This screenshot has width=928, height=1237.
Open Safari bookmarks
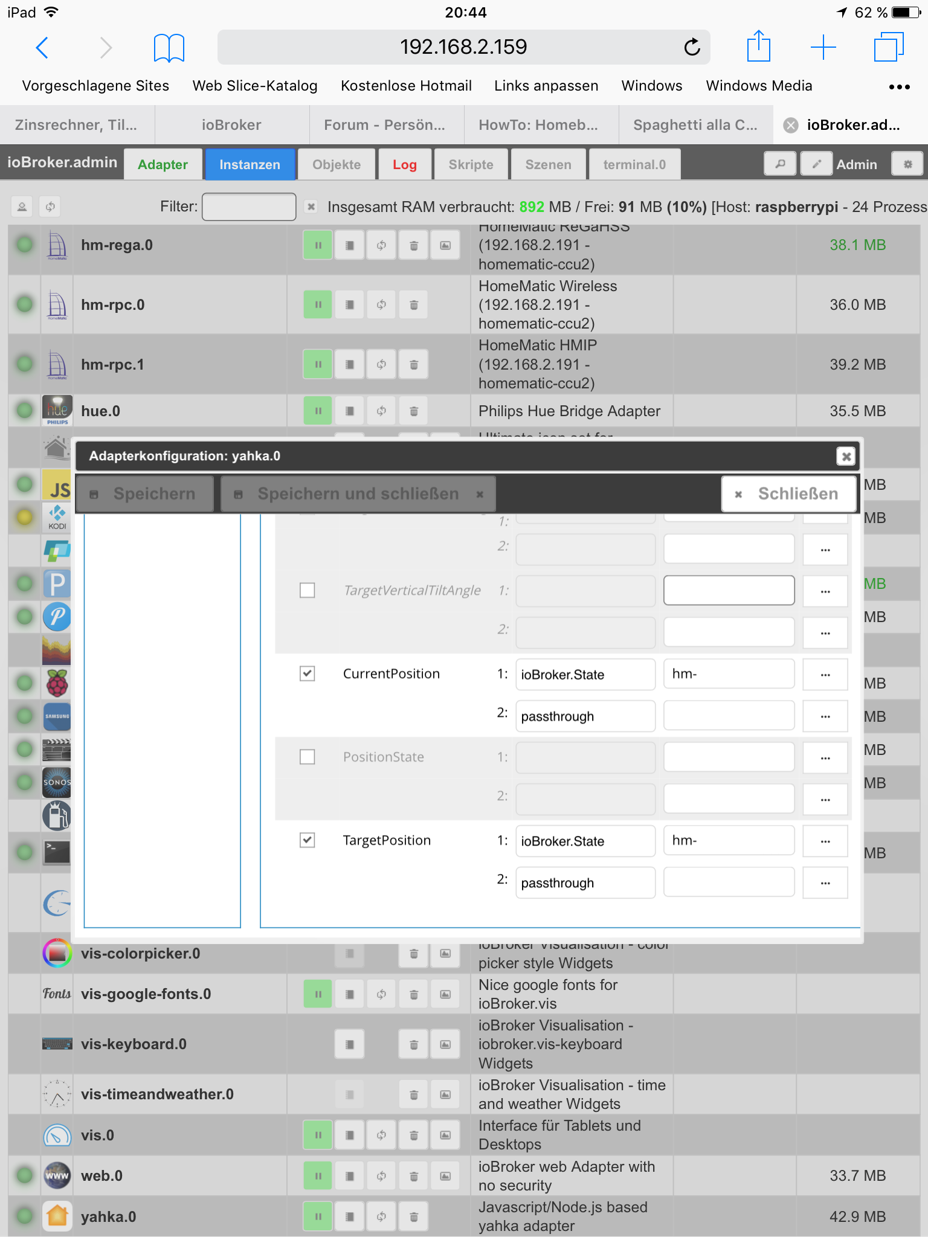click(x=169, y=48)
